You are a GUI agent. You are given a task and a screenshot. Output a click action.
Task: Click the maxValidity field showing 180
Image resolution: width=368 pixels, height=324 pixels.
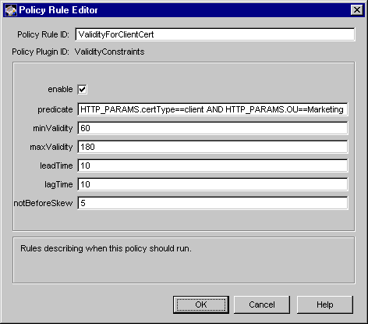click(x=213, y=147)
